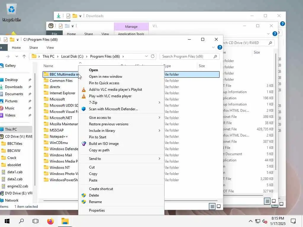Click the search icon in CD Drive search box
Image resolution: width=303 pixels, height=227 pixels.
(x=270, y=43)
